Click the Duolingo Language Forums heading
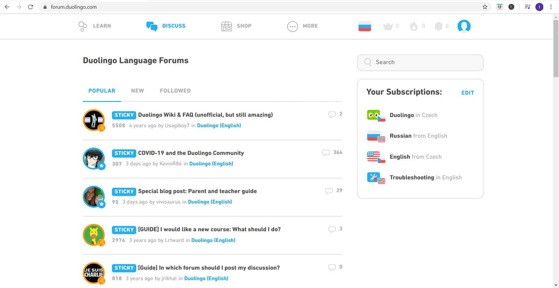The width and height of the screenshot is (559, 288). (136, 60)
